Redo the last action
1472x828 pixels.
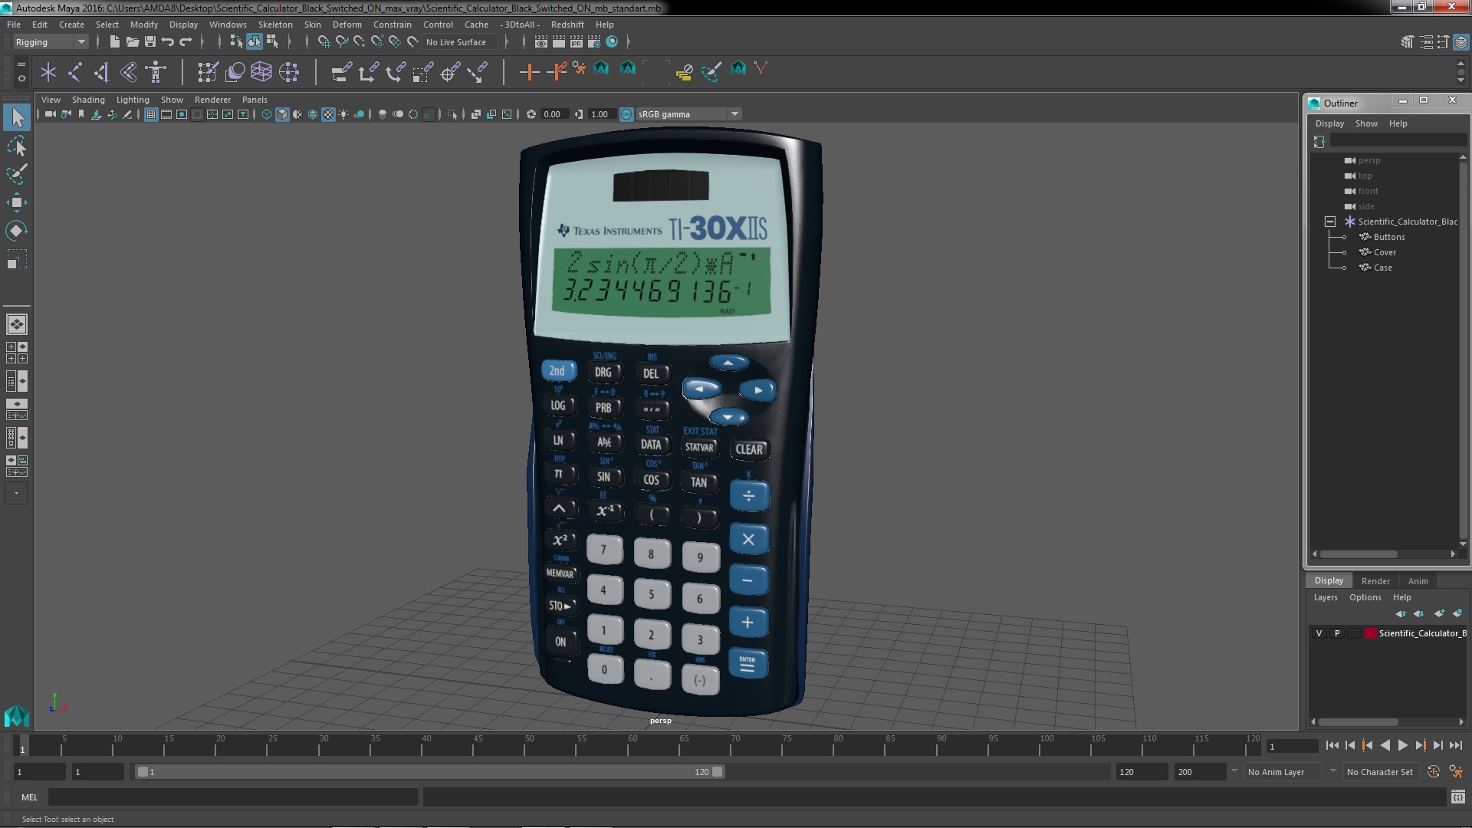(x=186, y=42)
